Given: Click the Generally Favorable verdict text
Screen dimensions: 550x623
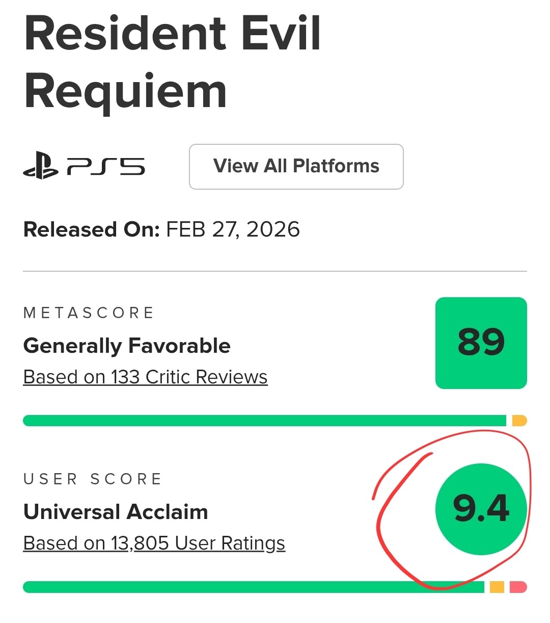Looking at the screenshot, I should click(127, 346).
